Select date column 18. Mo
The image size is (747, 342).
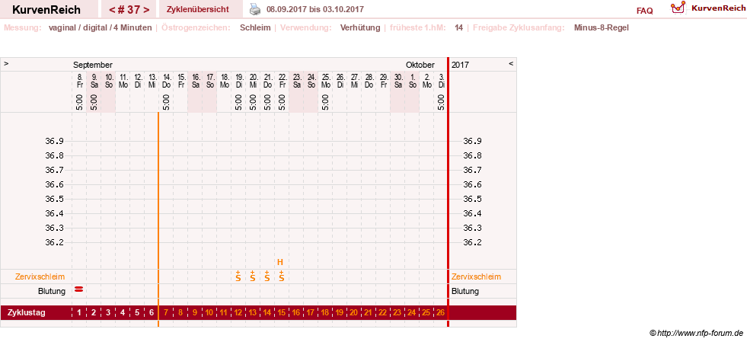(x=225, y=81)
